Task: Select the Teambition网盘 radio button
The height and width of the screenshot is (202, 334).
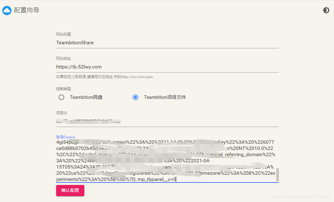Action: click(61, 97)
